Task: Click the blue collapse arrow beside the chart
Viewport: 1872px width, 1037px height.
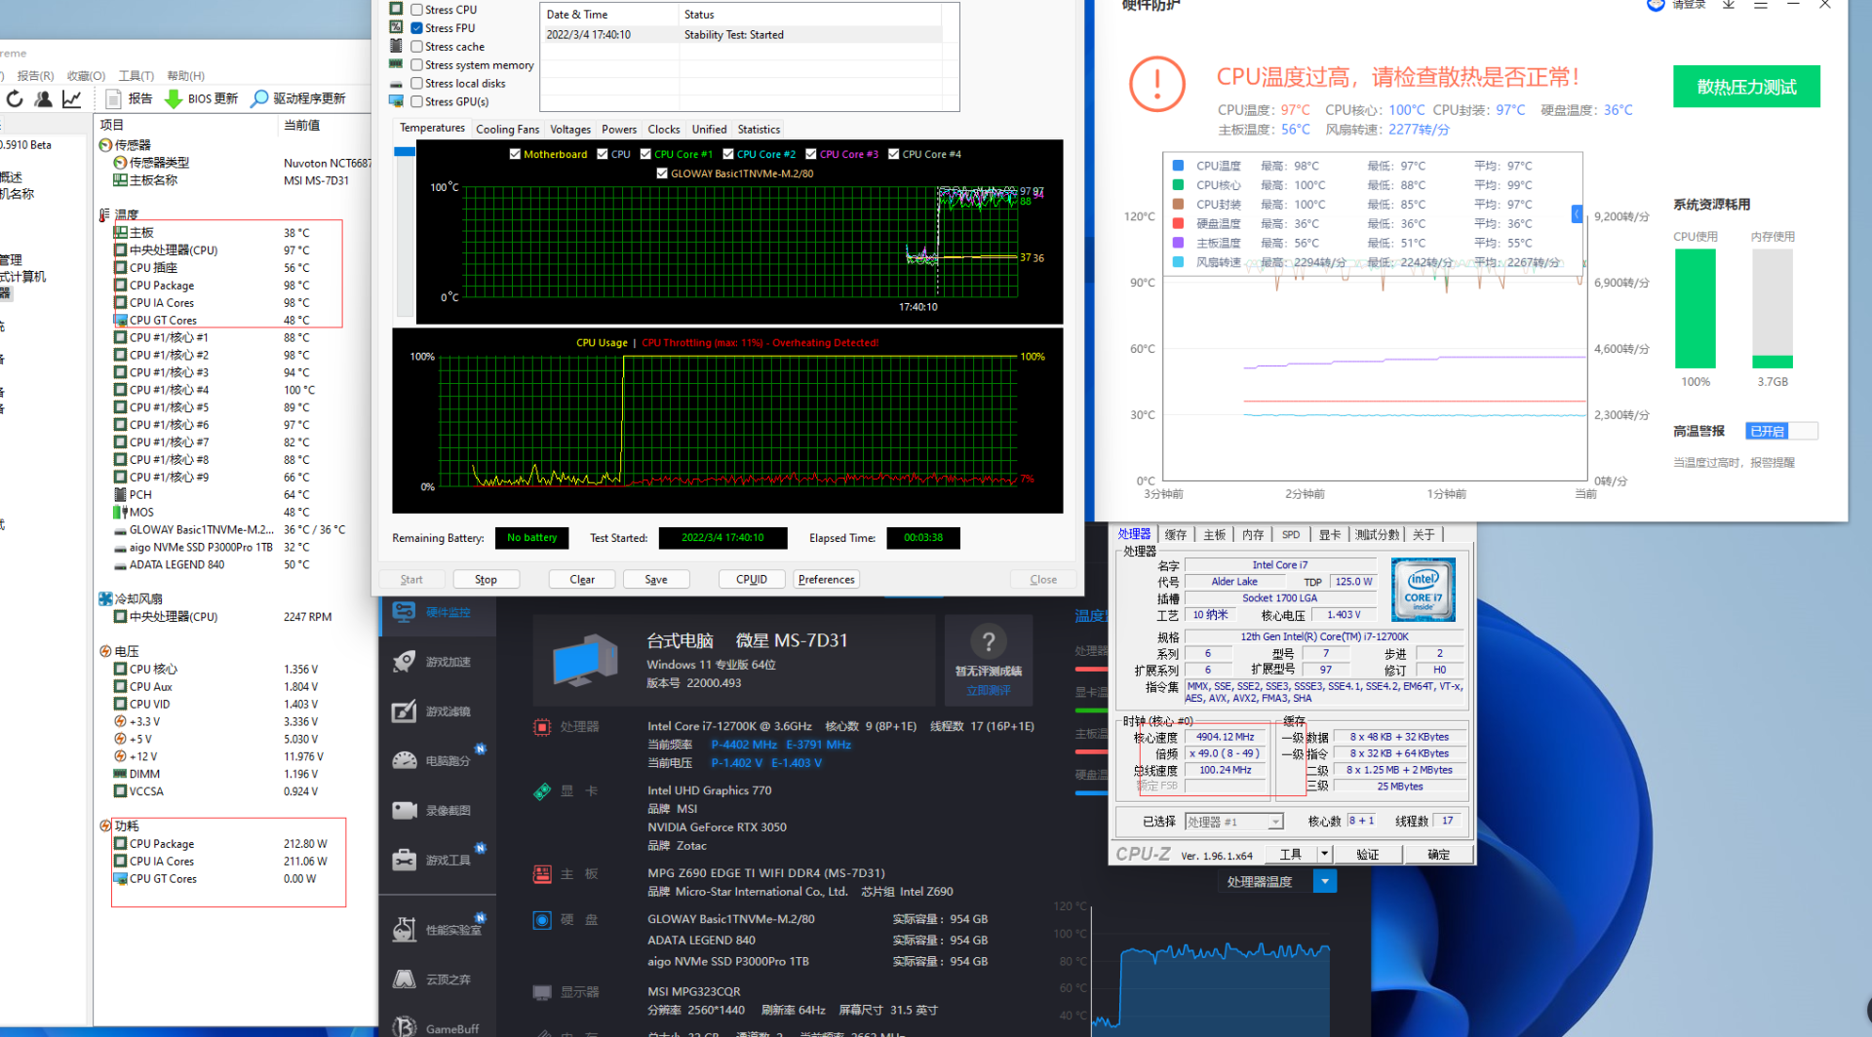Action: [1577, 214]
